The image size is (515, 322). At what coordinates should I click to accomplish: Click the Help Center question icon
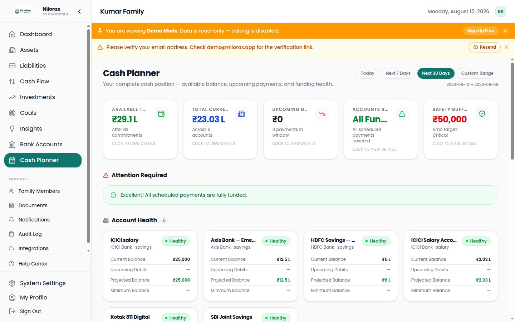click(x=11, y=264)
